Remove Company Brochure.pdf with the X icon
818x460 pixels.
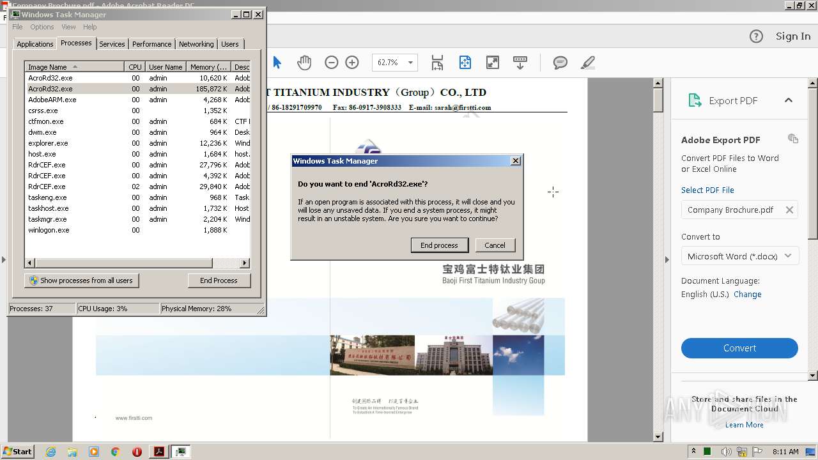(789, 210)
